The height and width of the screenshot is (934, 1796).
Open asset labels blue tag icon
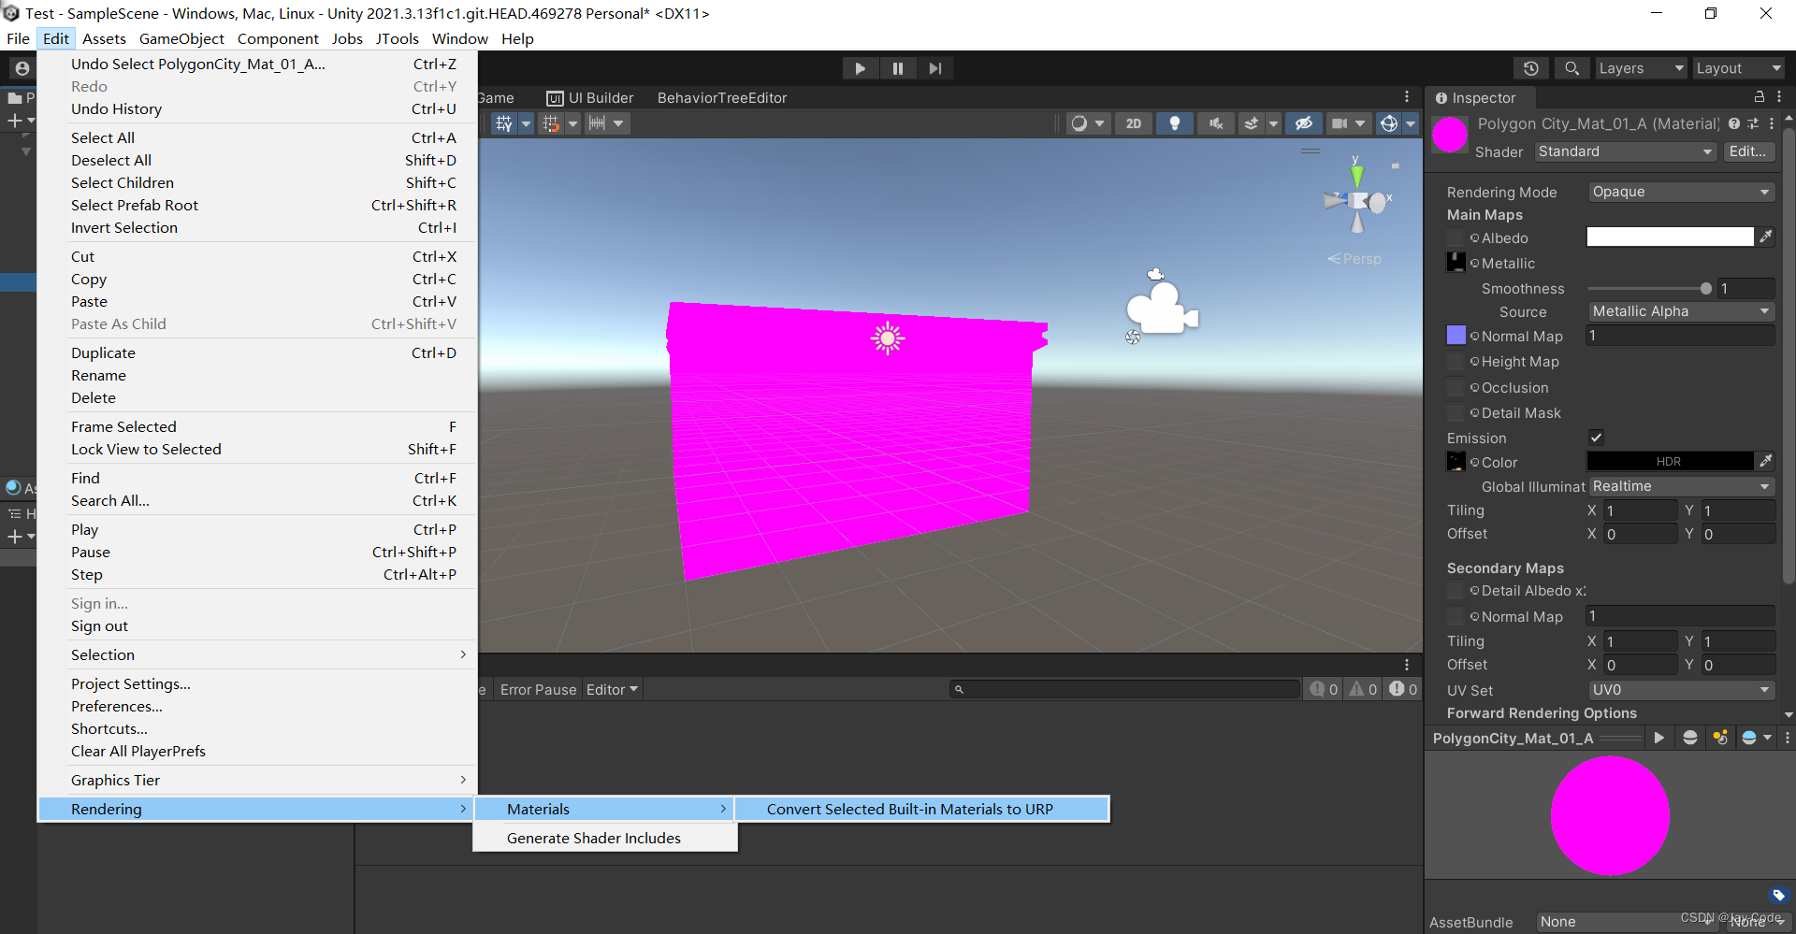(x=1779, y=895)
